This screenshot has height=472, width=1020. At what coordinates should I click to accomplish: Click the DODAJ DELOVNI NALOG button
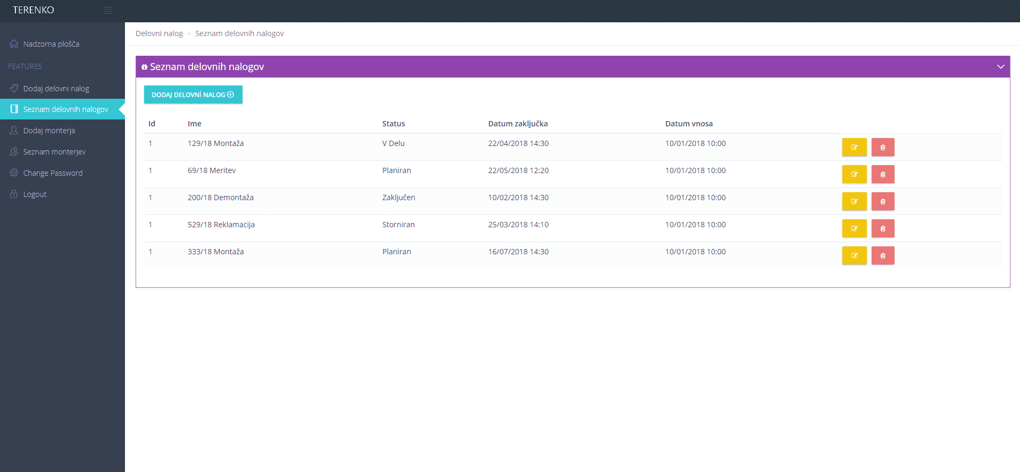pos(193,95)
